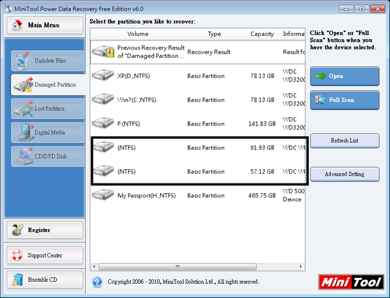Click the MiniTool logo
The width and height of the screenshot is (390, 298).
(351, 282)
